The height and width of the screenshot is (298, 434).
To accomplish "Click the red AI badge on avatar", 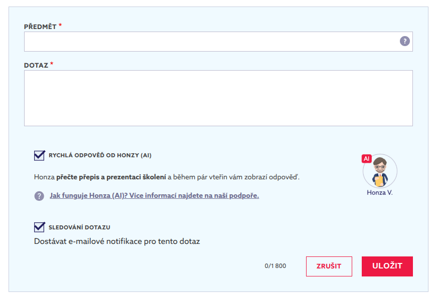I will (x=366, y=159).
